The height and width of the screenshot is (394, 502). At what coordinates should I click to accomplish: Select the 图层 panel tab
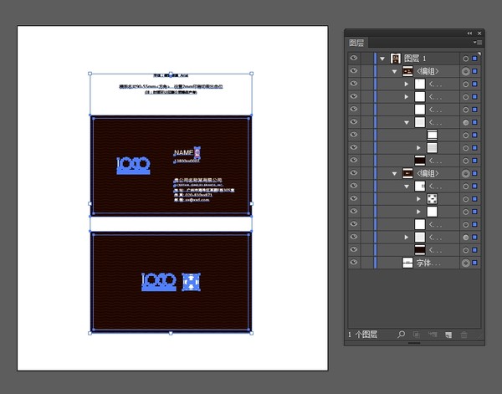356,43
